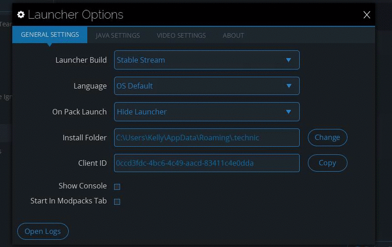Click the Client ID text field
The width and height of the screenshot is (392, 247).
[207, 163]
